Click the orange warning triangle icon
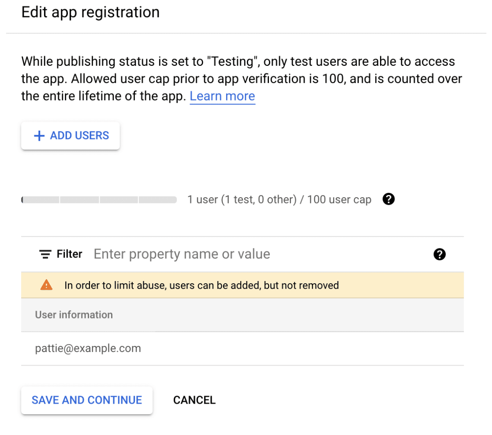Screen dimensions: 492x435 pos(46,285)
